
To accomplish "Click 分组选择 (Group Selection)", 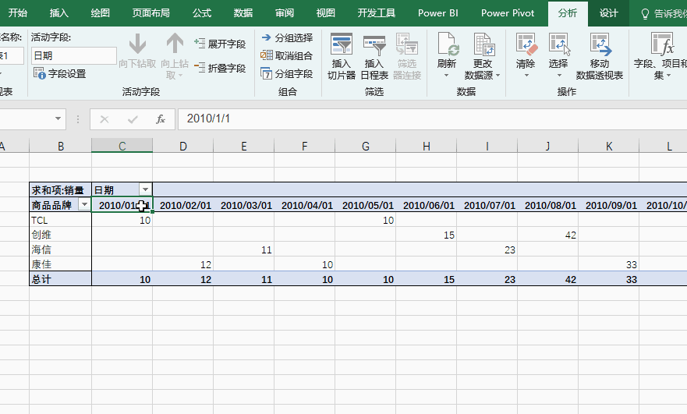I will coord(288,38).
